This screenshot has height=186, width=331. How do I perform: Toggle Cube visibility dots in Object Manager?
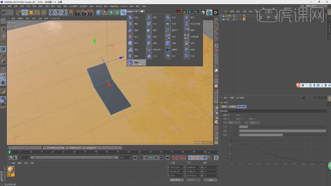pyautogui.click(x=236, y=16)
